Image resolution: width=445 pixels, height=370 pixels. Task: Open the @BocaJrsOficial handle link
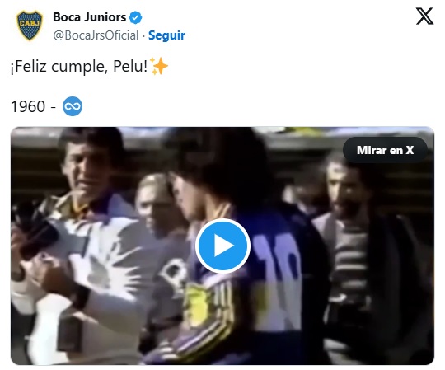pyautogui.click(x=96, y=35)
